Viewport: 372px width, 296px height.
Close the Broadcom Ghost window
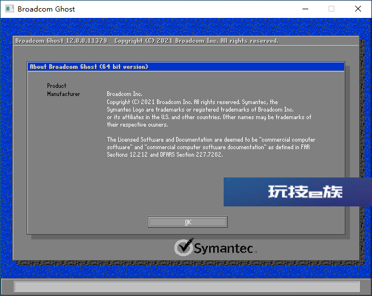coord(358,9)
